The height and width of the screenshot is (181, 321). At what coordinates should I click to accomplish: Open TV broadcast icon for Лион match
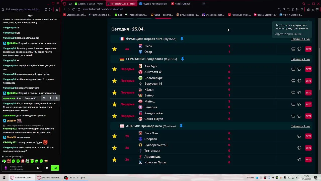pos(293,49)
